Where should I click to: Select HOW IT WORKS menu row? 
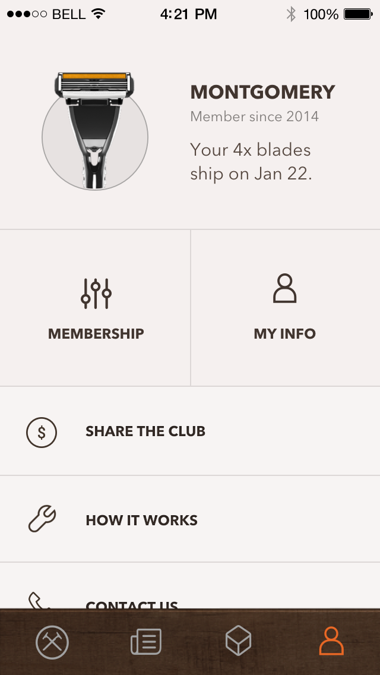190,519
